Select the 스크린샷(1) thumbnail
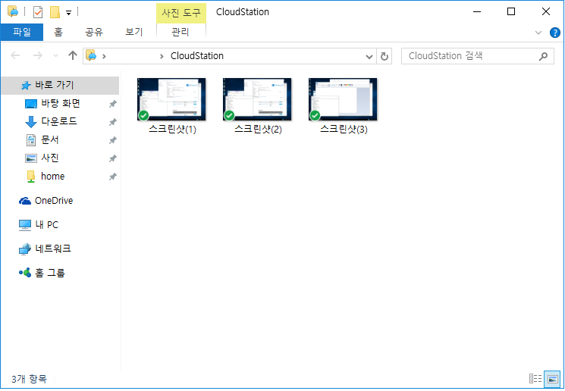This screenshot has height=391, width=565. 171,99
